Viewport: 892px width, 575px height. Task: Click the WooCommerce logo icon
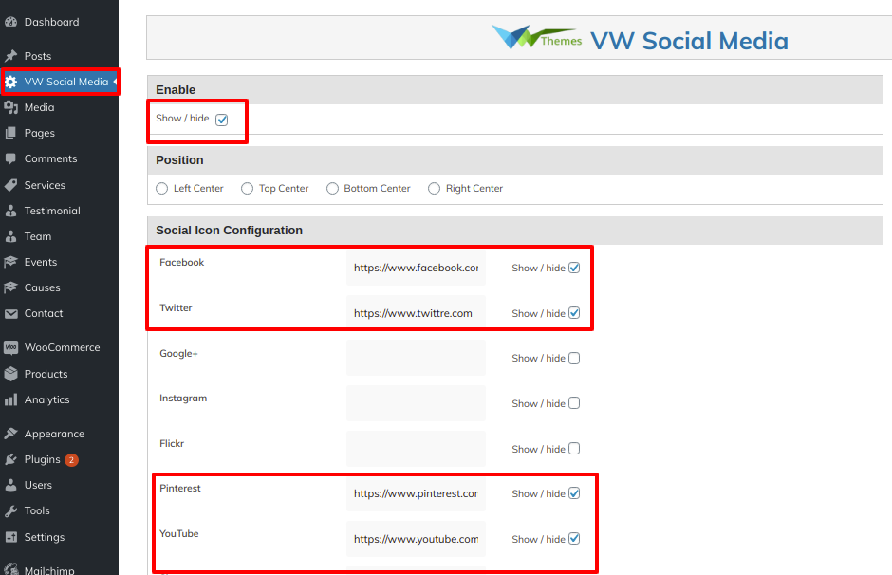pyautogui.click(x=11, y=347)
